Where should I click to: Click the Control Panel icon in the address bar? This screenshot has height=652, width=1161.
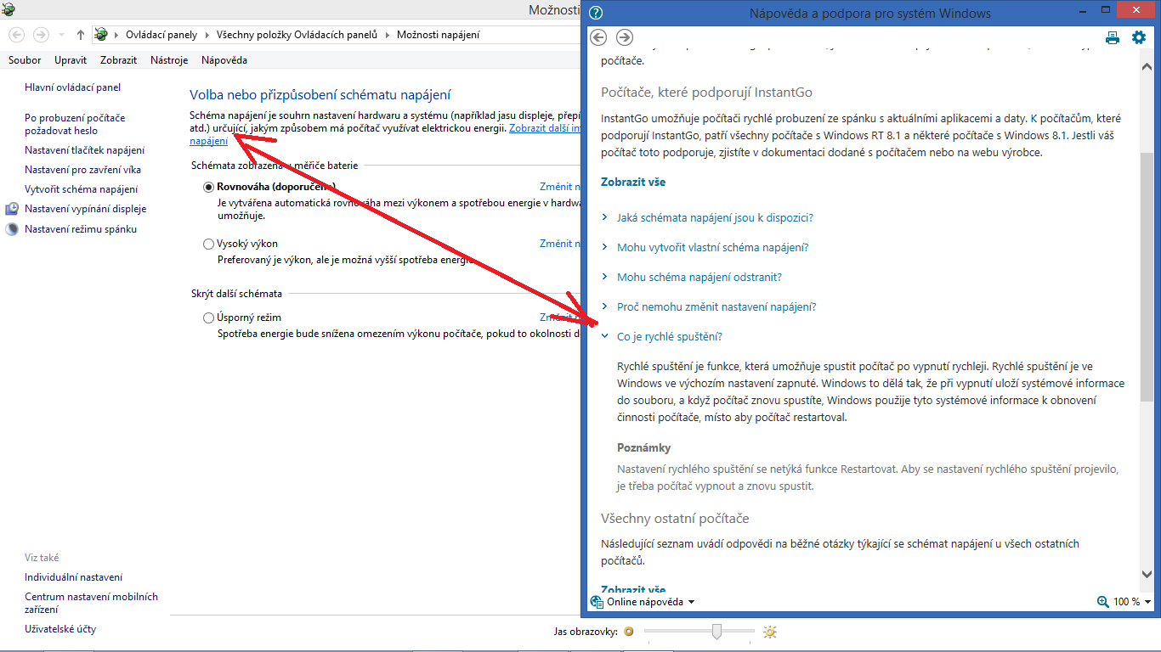(x=102, y=35)
